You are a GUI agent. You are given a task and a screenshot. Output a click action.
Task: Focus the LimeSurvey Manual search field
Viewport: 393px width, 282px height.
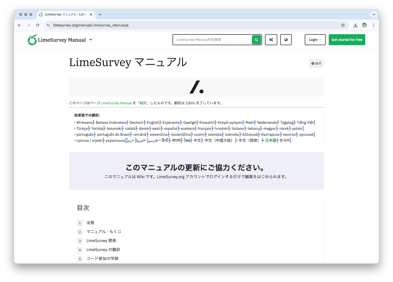(x=212, y=40)
